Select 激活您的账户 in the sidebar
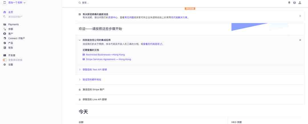Screen dimensions: 308x124 coord(15,17)
